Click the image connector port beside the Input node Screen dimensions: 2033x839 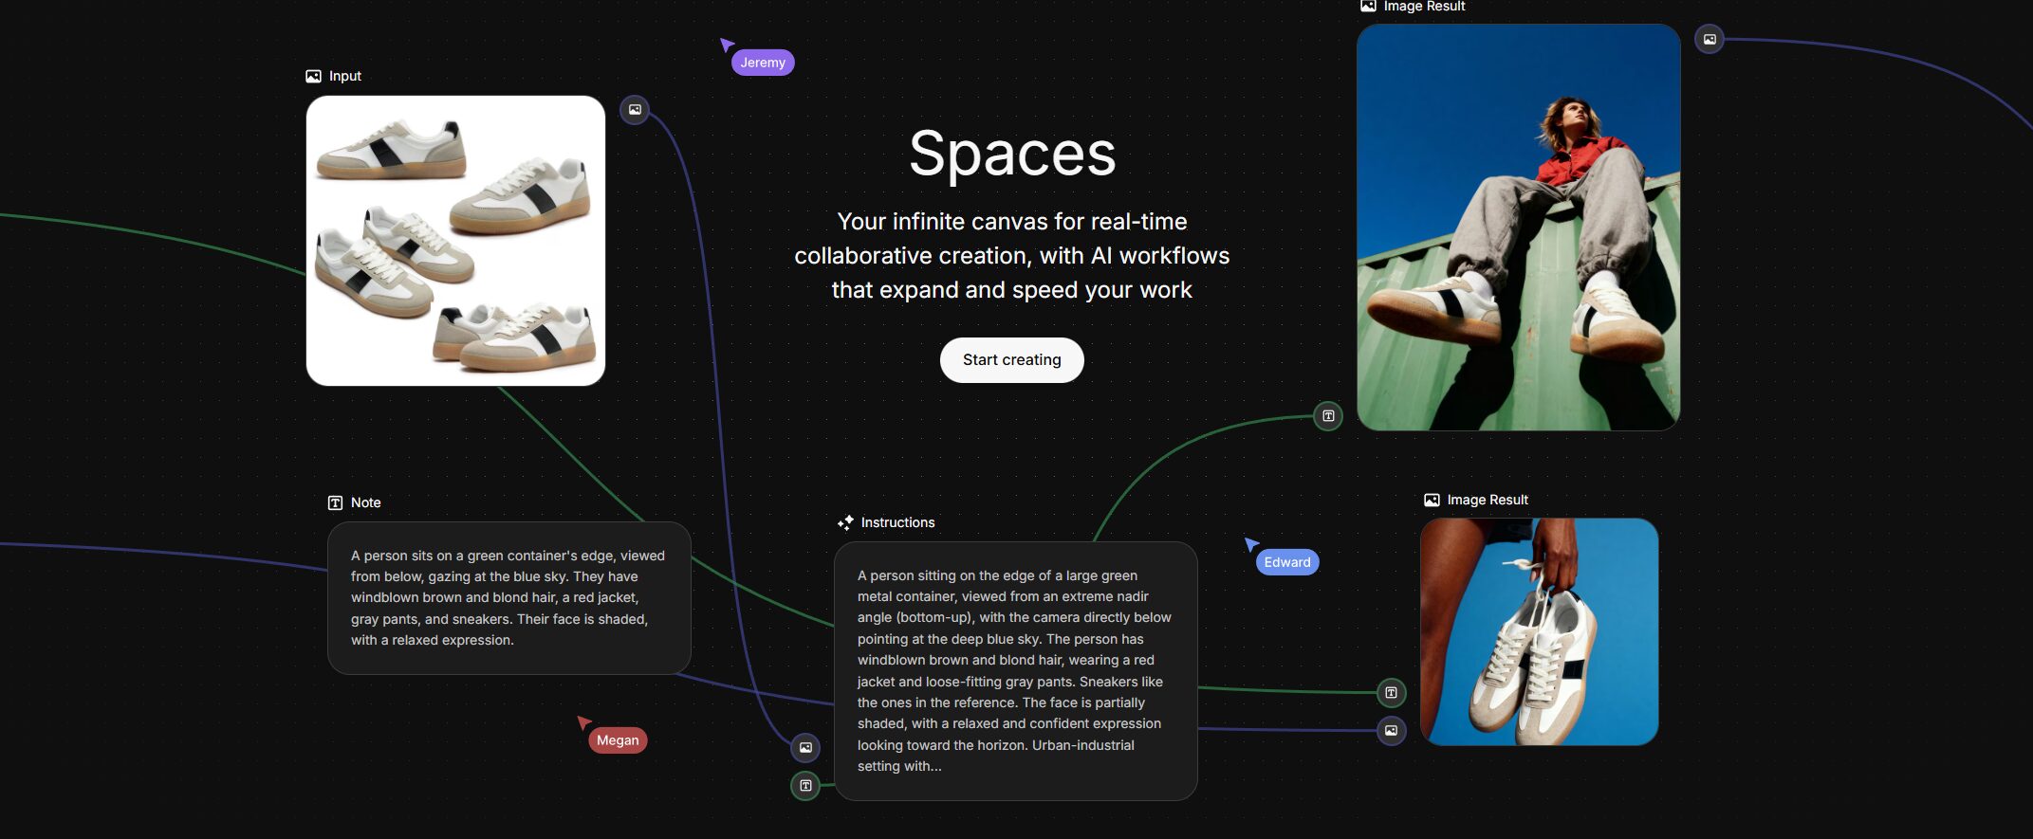pos(635,110)
